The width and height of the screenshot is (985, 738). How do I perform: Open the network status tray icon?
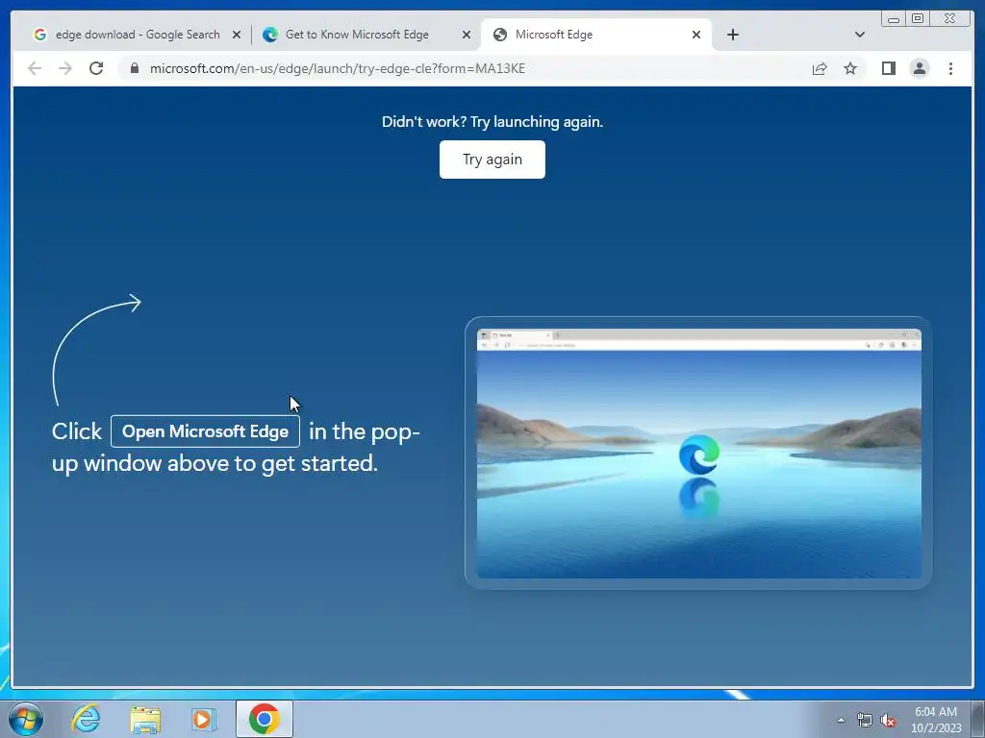click(x=865, y=720)
